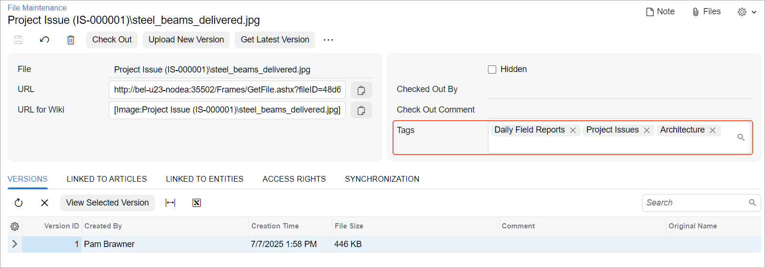Remove the Architecture tag
Image resolution: width=765 pixels, height=268 pixels.
[x=713, y=130]
